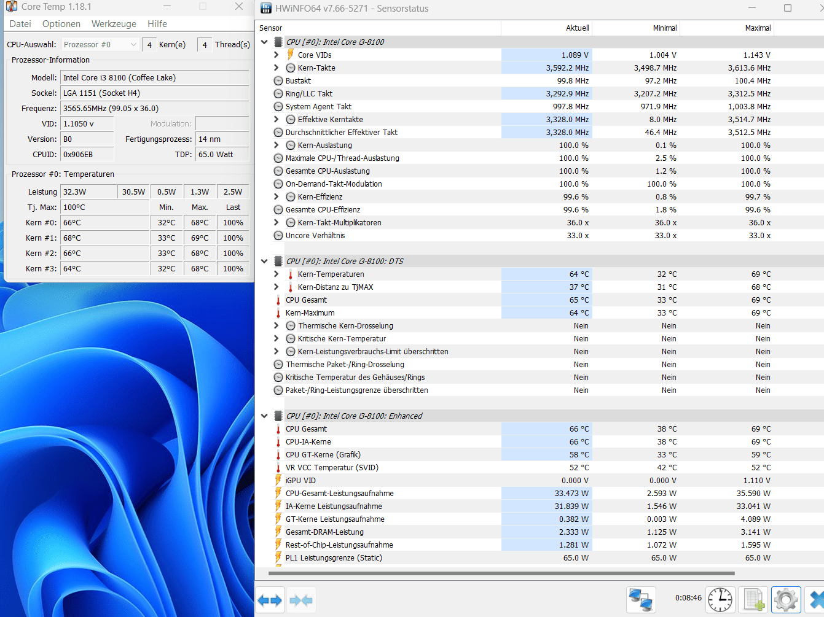
Task: Select the CPU GT-Kerne (Grafik) row
Action: tap(540, 454)
